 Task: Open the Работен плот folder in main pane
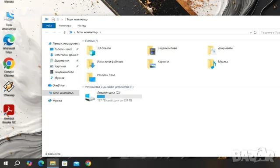click(x=101, y=77)
